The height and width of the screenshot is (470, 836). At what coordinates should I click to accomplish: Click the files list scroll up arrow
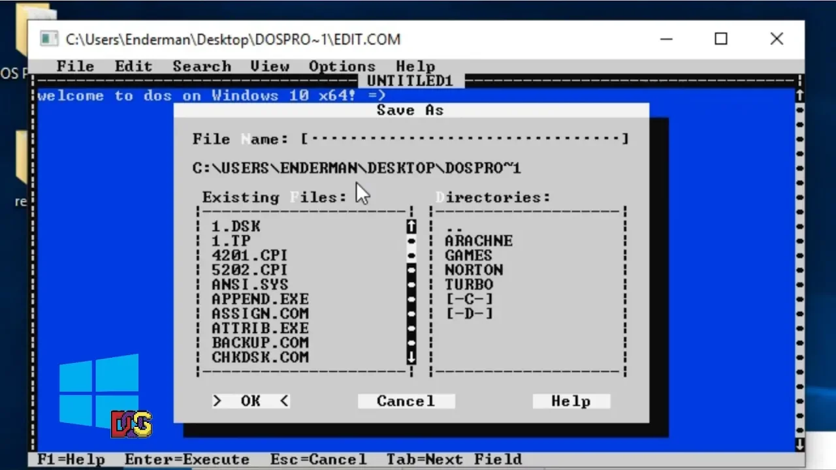click(411, 226)
